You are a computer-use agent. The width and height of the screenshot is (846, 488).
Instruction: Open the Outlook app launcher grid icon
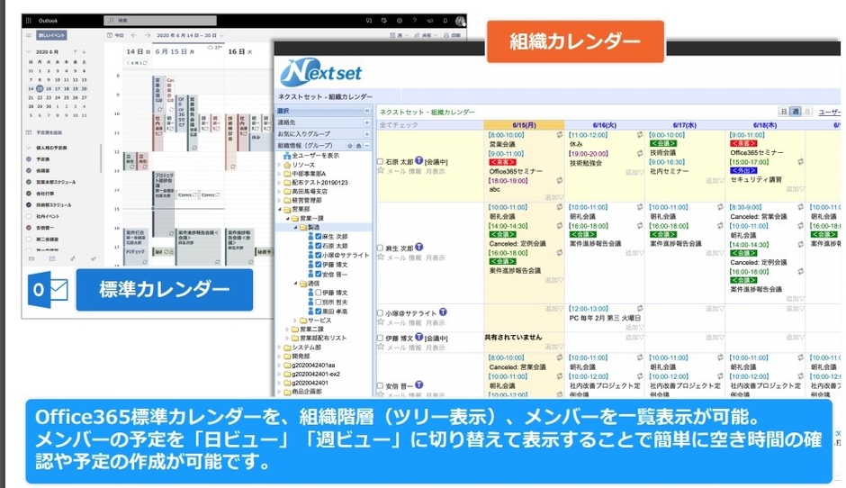(x=29, y=21)
